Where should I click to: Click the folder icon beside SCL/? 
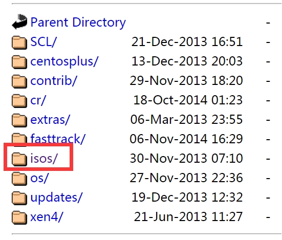coord(19,42)
